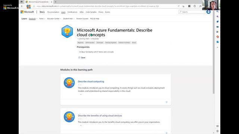Screen dimensions: 239x134
Task: Click the site info lock icon in address bar
Action: (34, 6)
